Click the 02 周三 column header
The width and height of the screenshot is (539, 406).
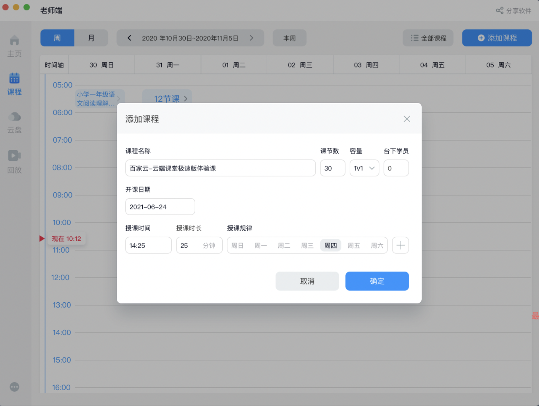(x=300, y=65)
